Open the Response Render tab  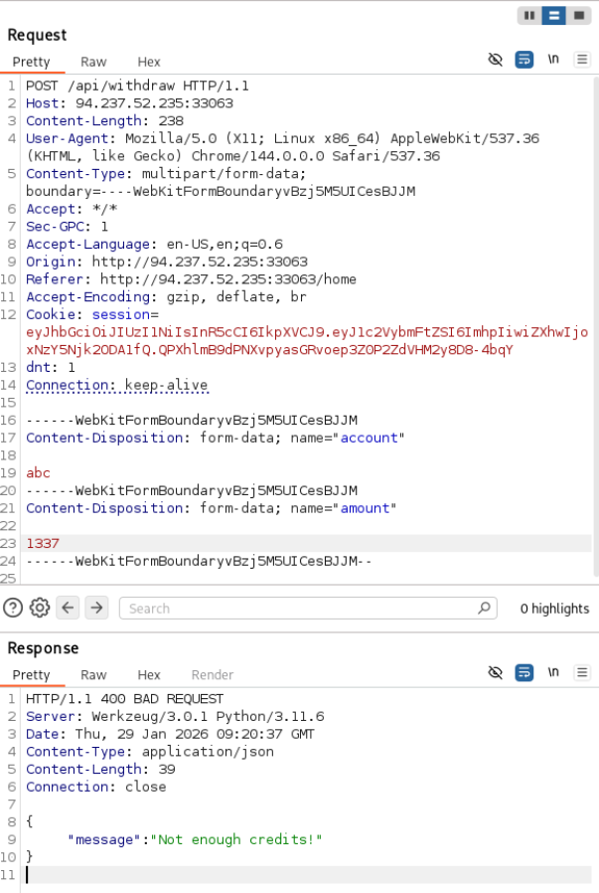212,675
